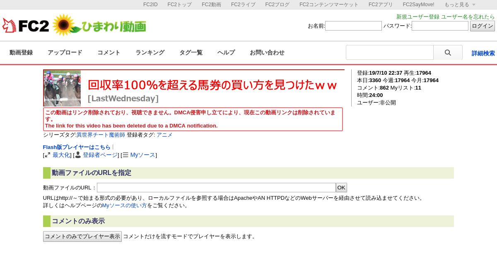Click the horse racing ad thumbnail

point(62,88)
